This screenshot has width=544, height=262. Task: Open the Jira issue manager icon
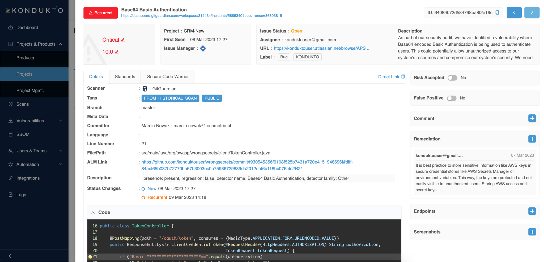pos(203,48)
